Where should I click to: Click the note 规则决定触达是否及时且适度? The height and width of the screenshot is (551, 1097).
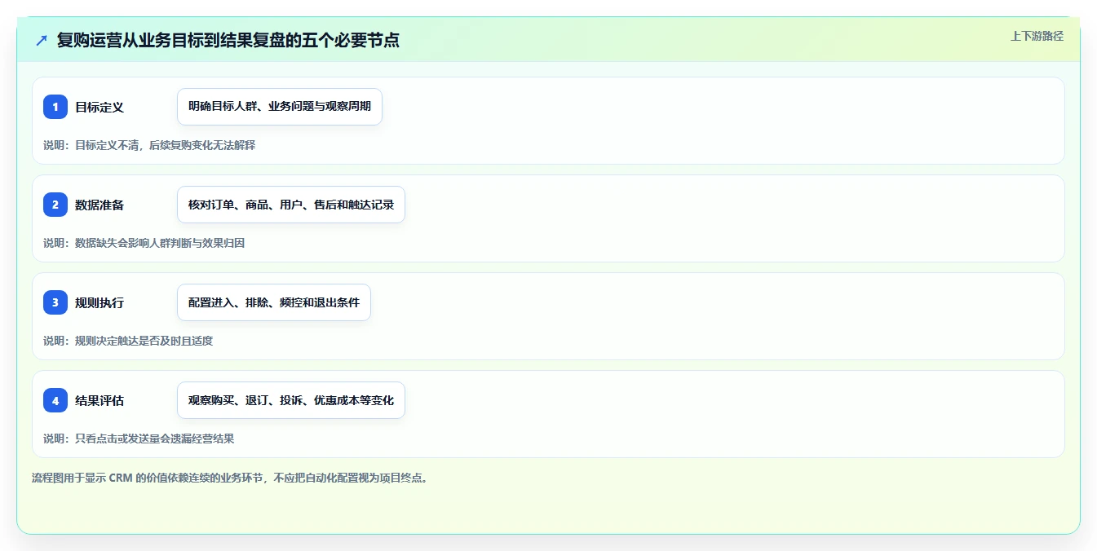coord(128,341)
